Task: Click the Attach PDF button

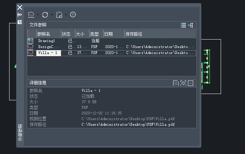Action: coord(31,15)
